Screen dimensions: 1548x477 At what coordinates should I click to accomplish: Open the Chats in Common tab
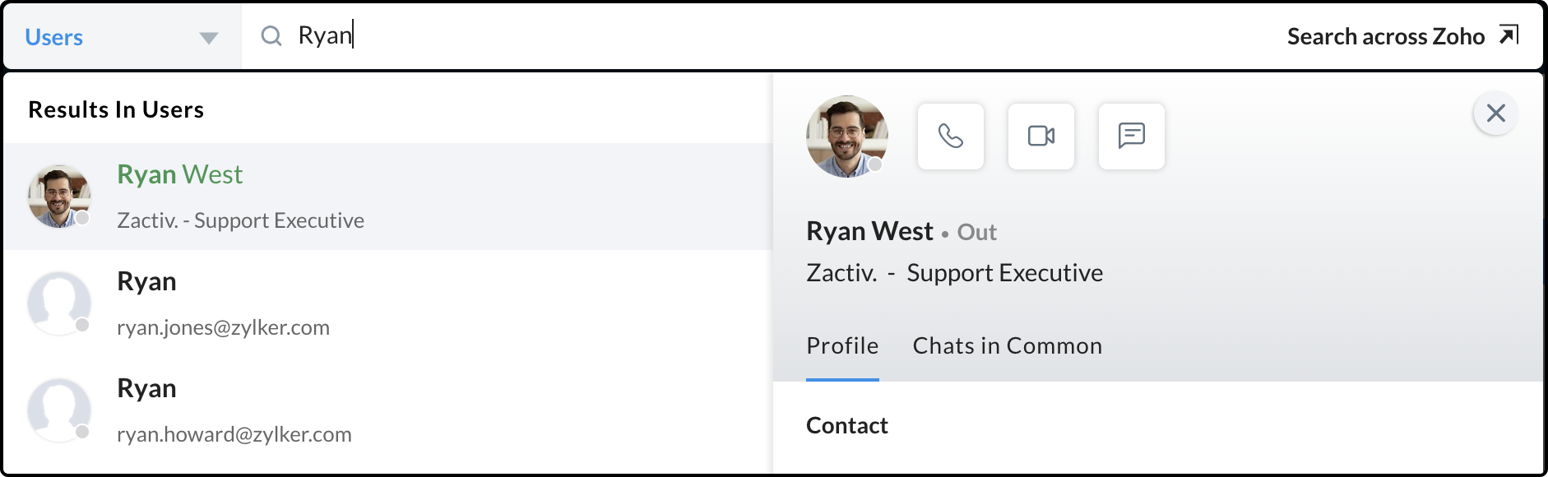point(1007,346)
